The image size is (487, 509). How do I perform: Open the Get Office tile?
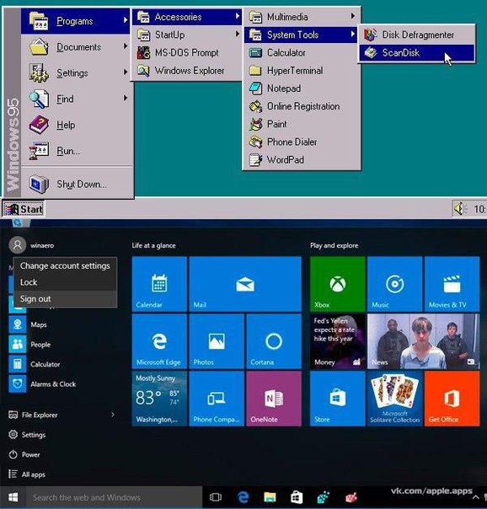pyautogui.click(x=452, y=399)
